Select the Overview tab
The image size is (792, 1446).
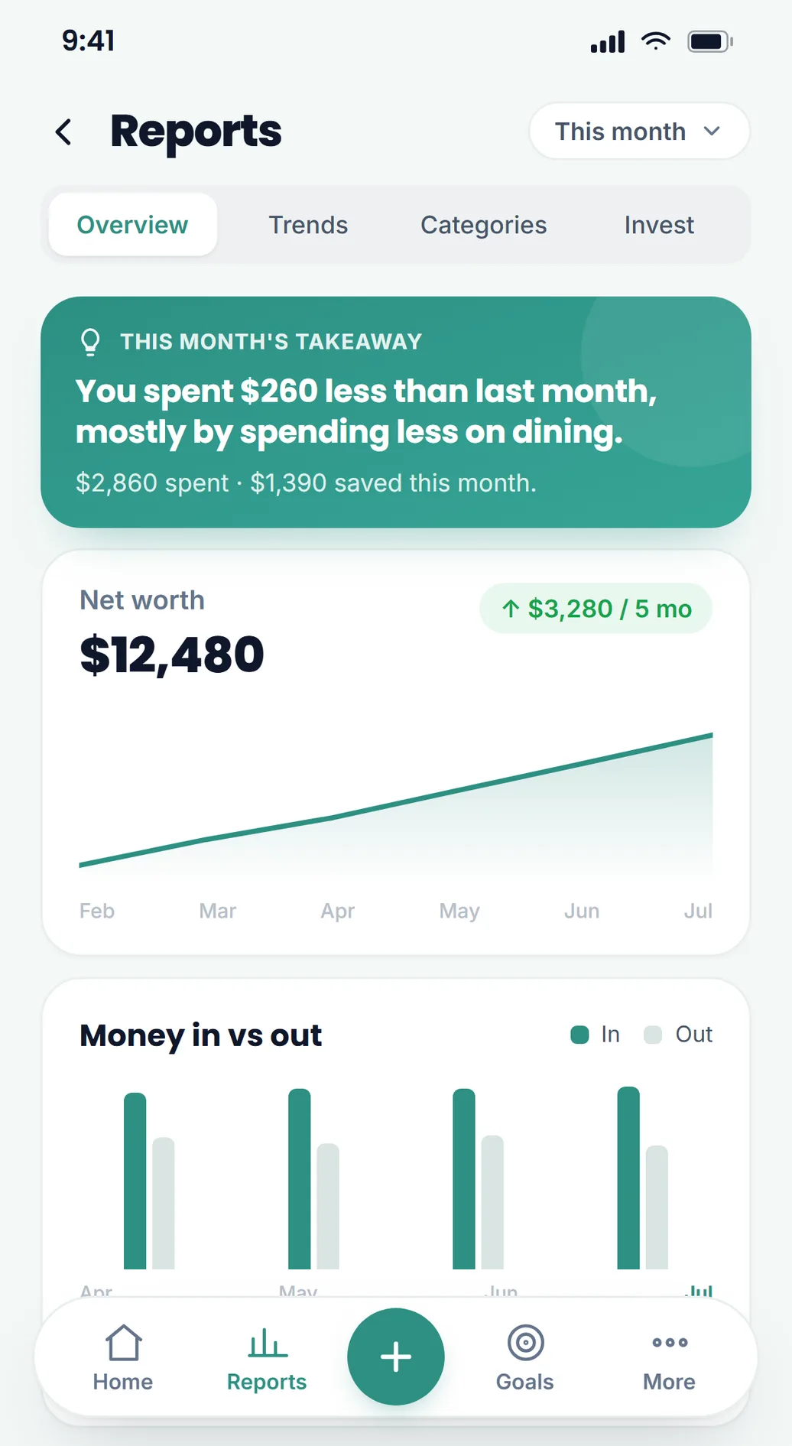click(x=132, y=225)
